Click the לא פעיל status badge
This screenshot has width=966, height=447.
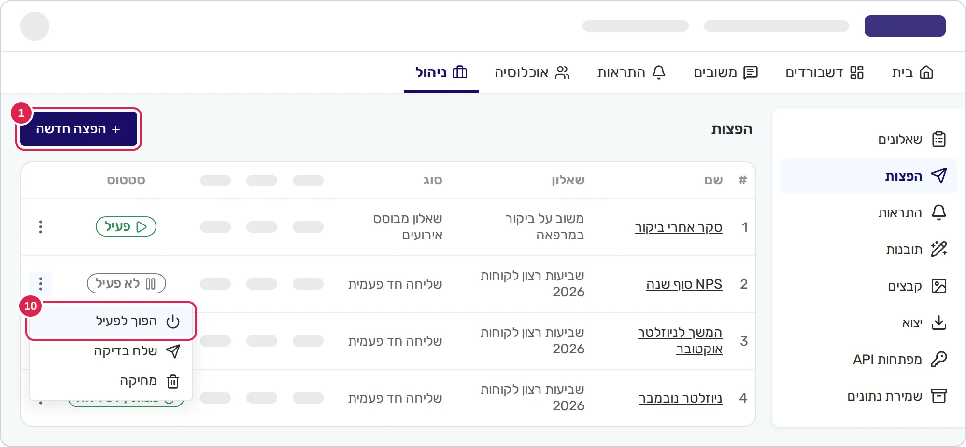(x=127, y=283)
